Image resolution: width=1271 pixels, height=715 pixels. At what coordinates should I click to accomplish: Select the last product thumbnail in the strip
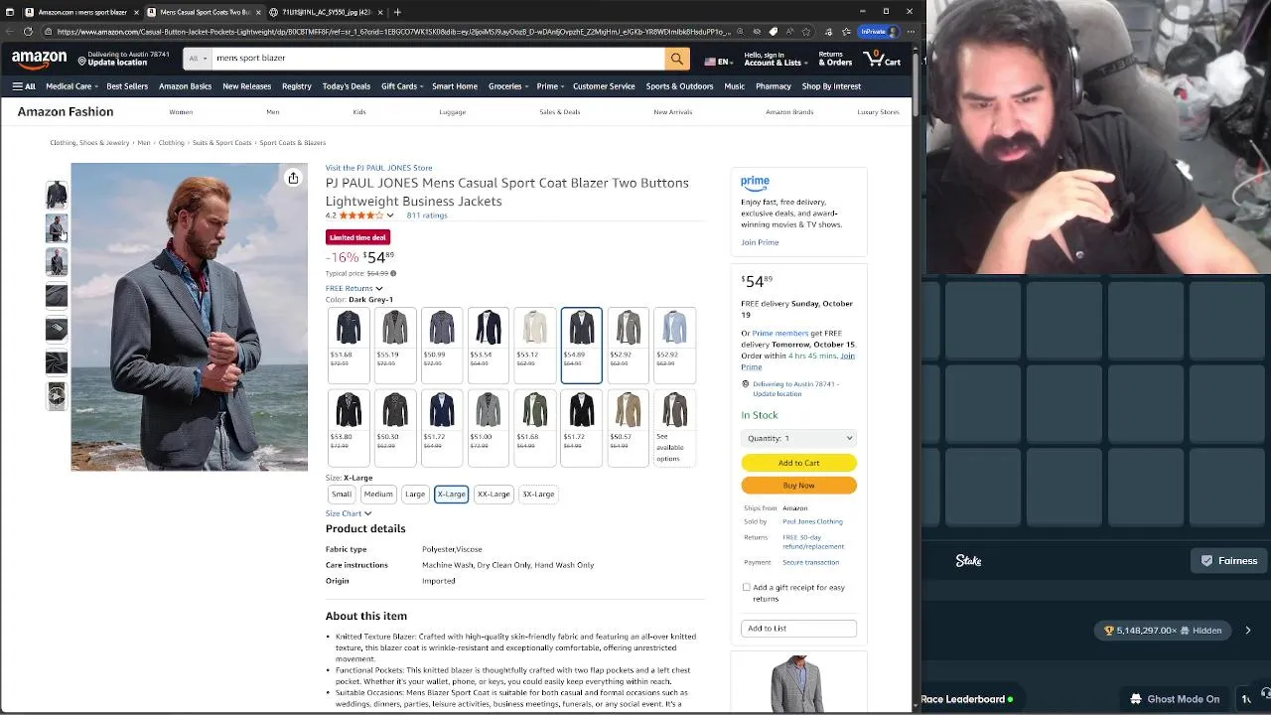57,396
